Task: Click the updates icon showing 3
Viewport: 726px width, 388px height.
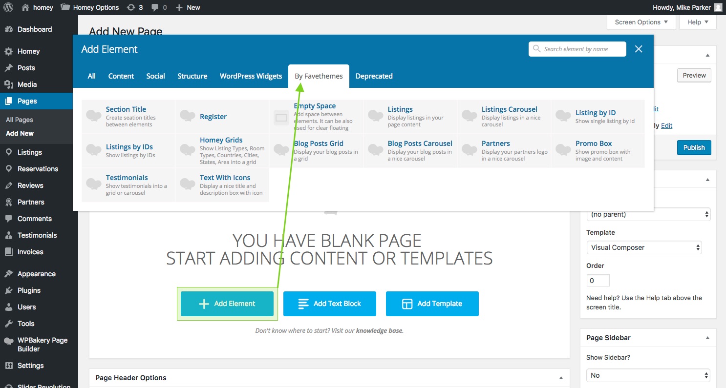Action: tap(135, 7)
